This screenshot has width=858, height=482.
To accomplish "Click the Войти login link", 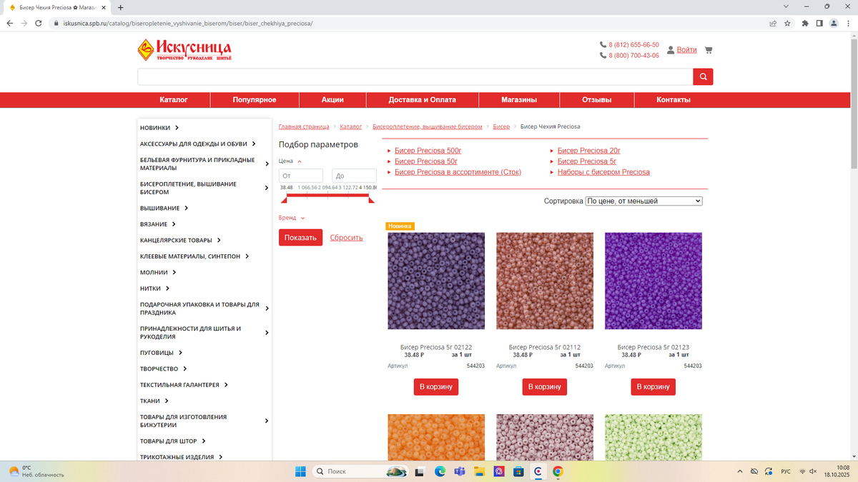I will pos(686,50).
